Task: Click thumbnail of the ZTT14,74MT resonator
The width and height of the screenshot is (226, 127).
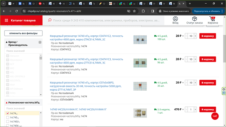Action: tap(140, 86)
